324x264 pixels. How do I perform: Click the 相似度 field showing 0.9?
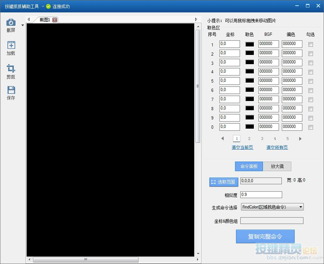[261, 195]
